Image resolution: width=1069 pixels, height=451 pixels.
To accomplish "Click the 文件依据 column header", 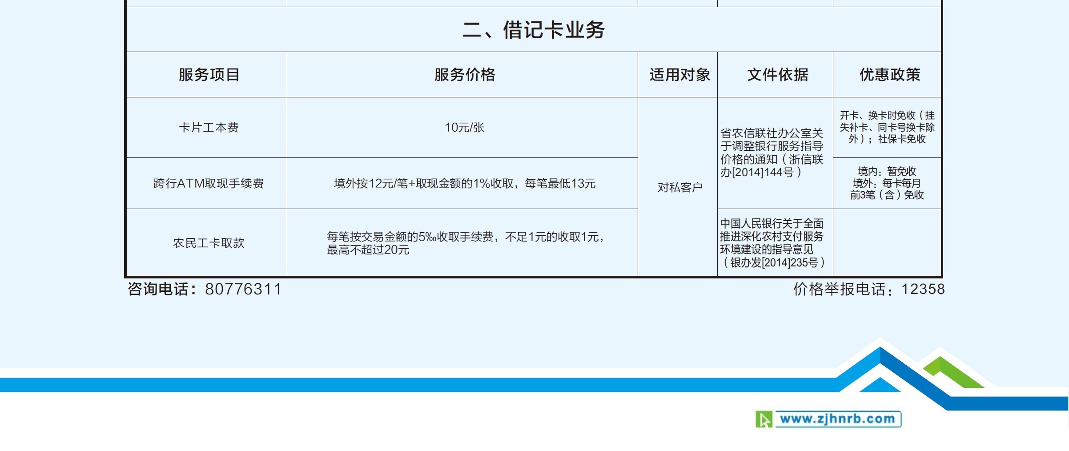I will pos(777,75).
